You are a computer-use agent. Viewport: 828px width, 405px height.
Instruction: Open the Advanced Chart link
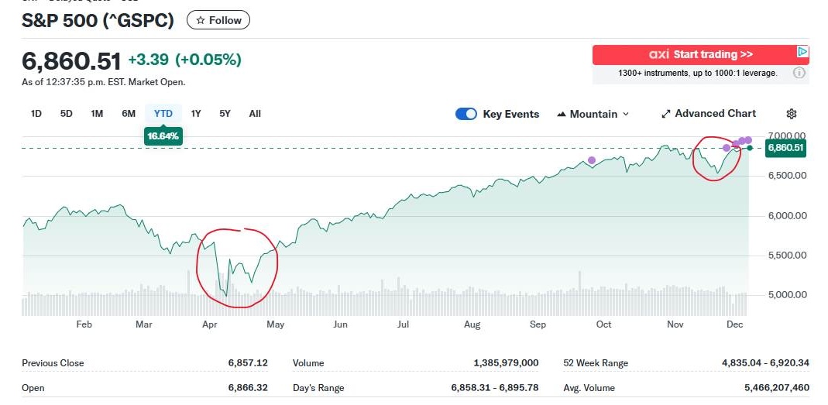point(715,114)
